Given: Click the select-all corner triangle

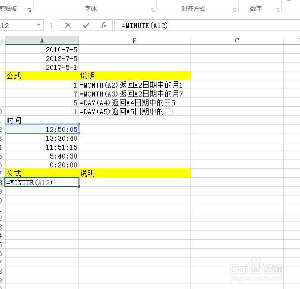Looking at the screenshot, I should pos(2,40).
